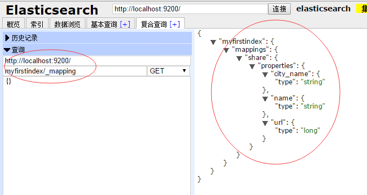Click the "myfirstindex" key text

tap(242, 42)
